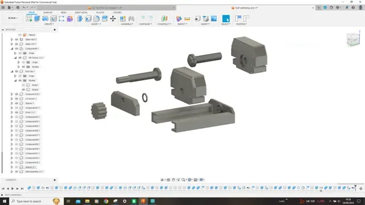
Task: Switch to the Surface tab
Action: [48, 13]
